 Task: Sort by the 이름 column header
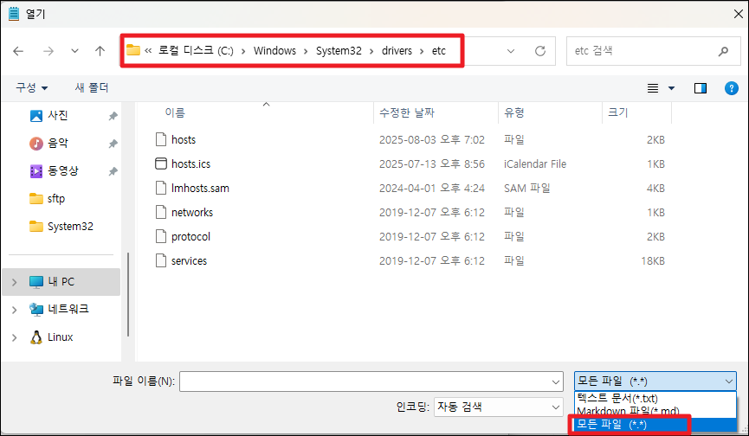point(175,112)
